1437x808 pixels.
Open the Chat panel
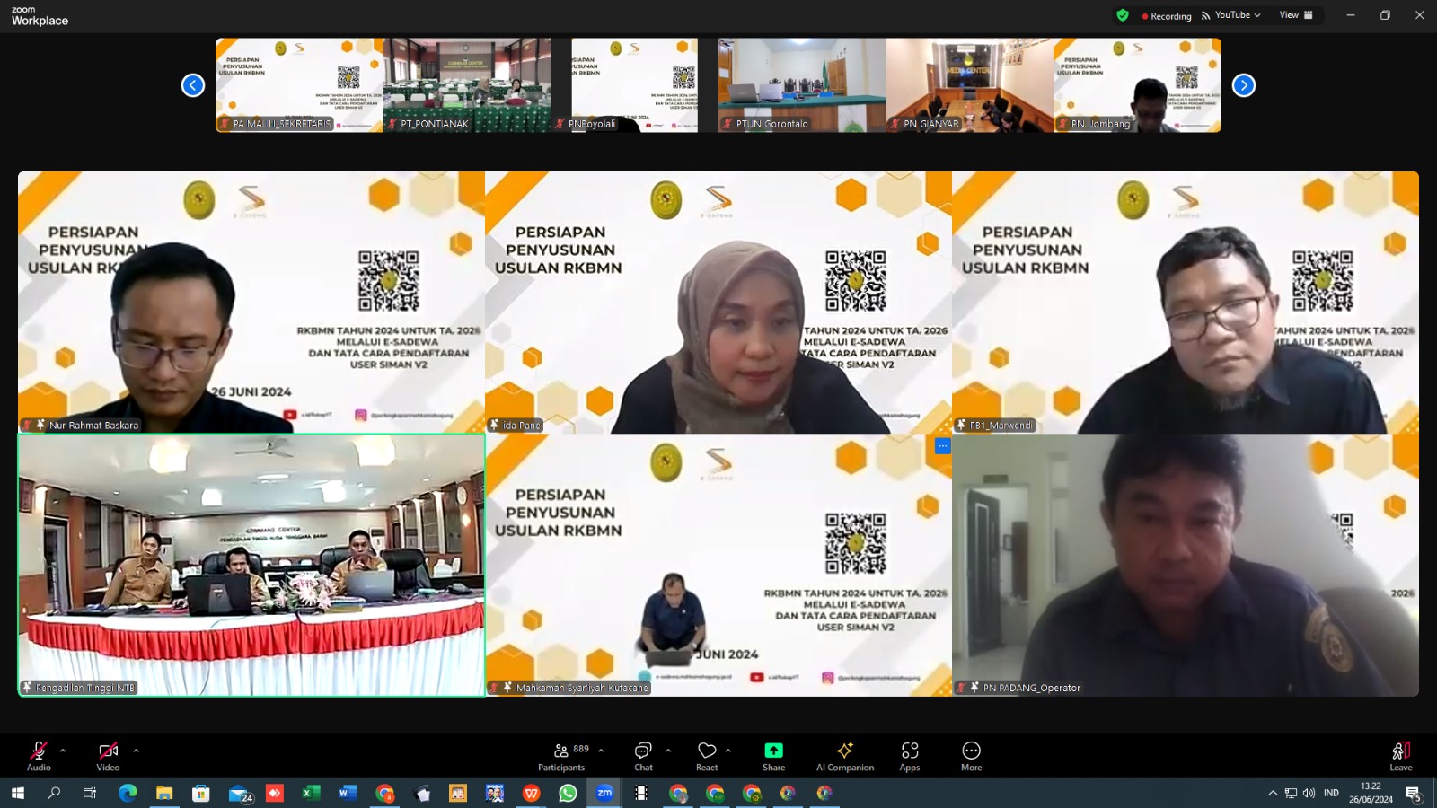click(x=643, y=755)
